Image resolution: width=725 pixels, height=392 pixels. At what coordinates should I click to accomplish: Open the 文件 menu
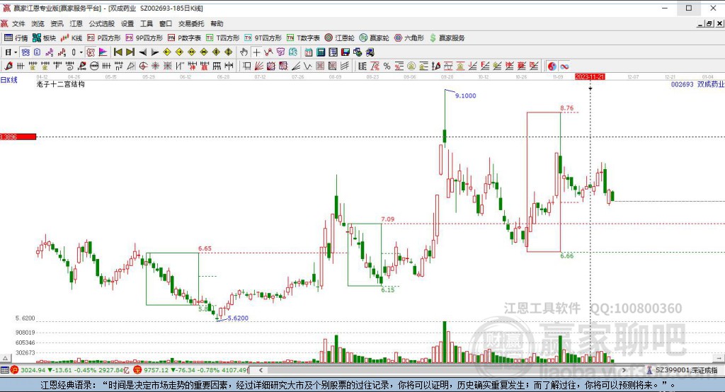click(x=18, y=23)
